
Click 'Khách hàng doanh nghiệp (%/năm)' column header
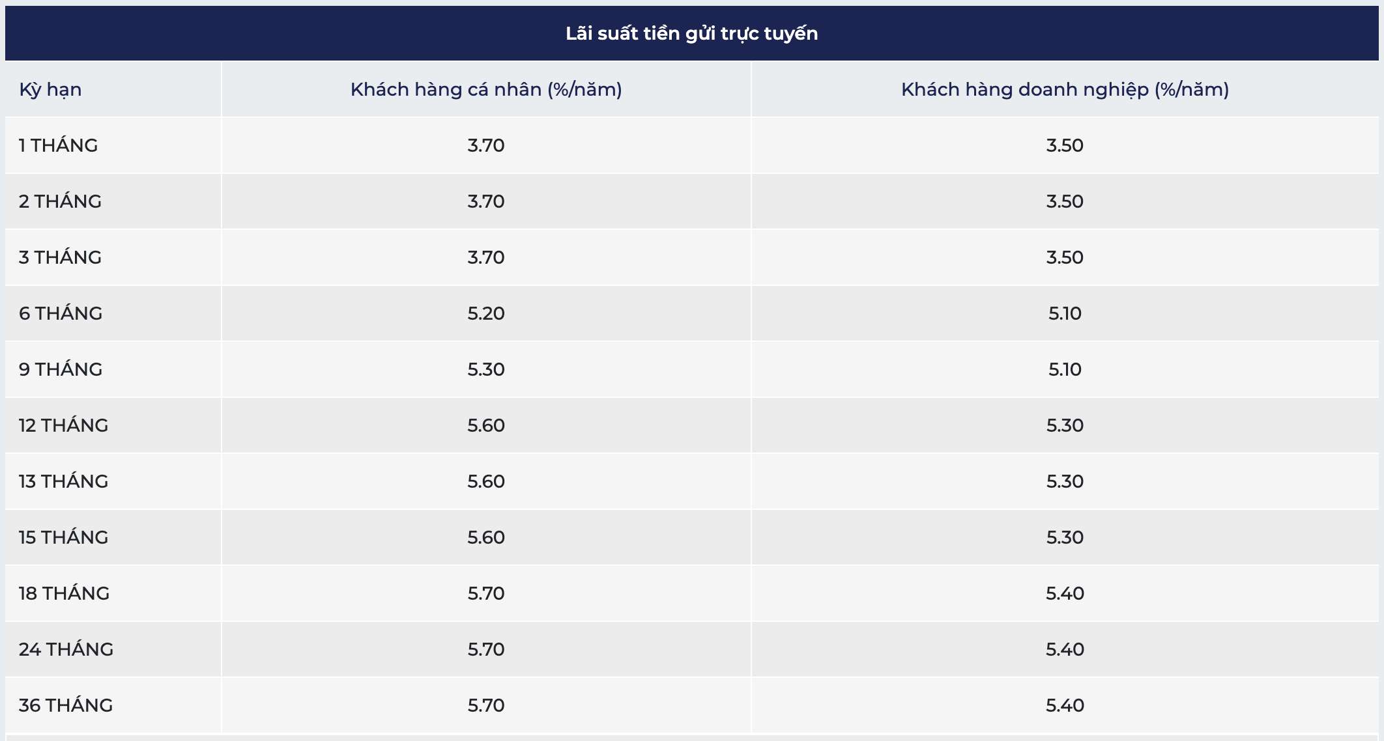(x=1065, y=89)
